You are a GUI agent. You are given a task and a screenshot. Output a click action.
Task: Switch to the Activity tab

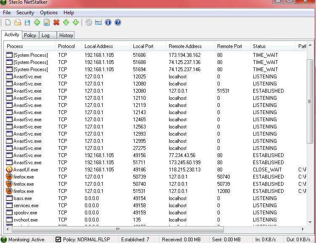12,35
